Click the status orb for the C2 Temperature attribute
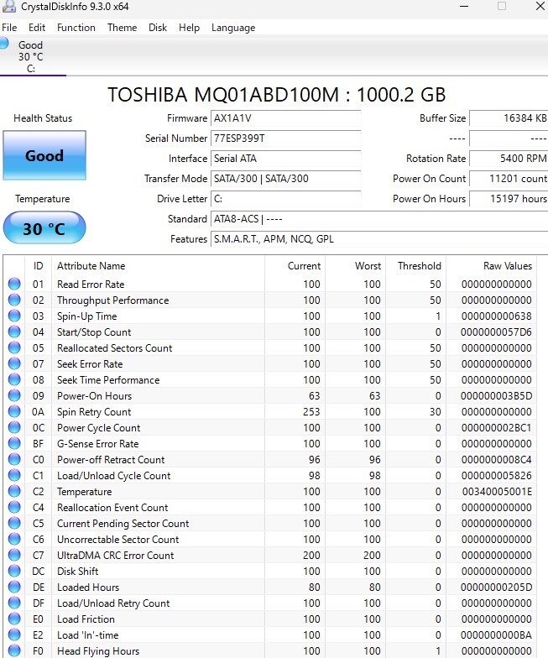This screenshot has width=548, height=658. (14, 492)
